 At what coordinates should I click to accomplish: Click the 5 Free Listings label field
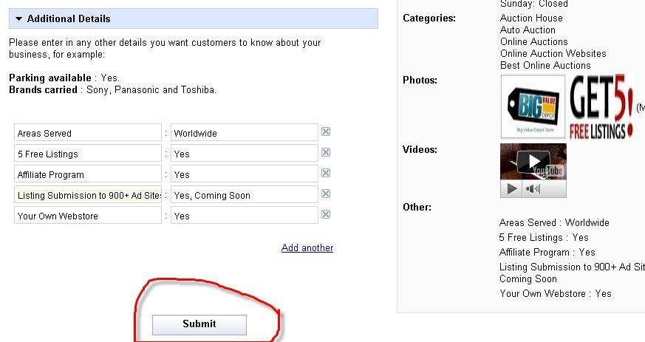pos(87,154)
